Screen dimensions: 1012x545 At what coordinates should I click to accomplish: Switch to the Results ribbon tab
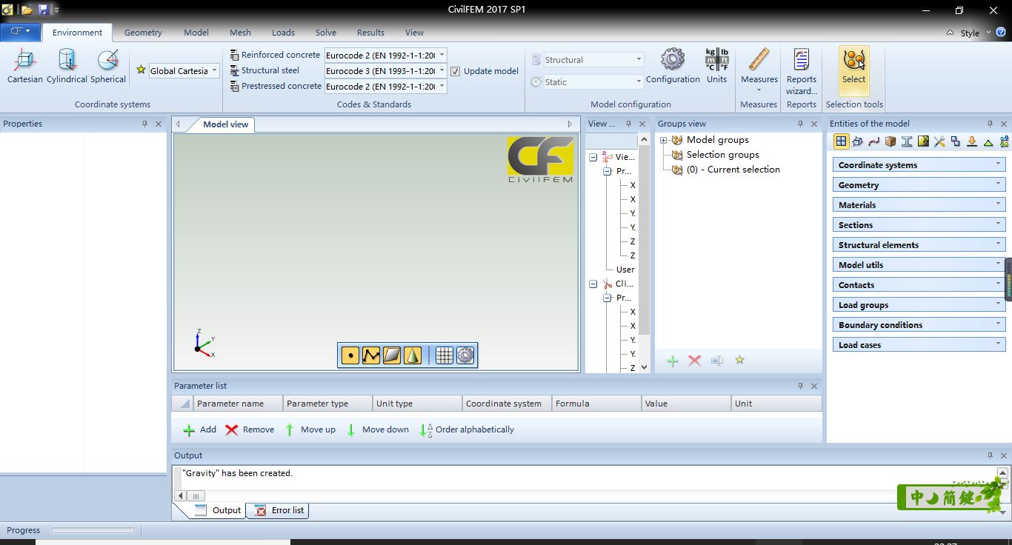[370, 33]
